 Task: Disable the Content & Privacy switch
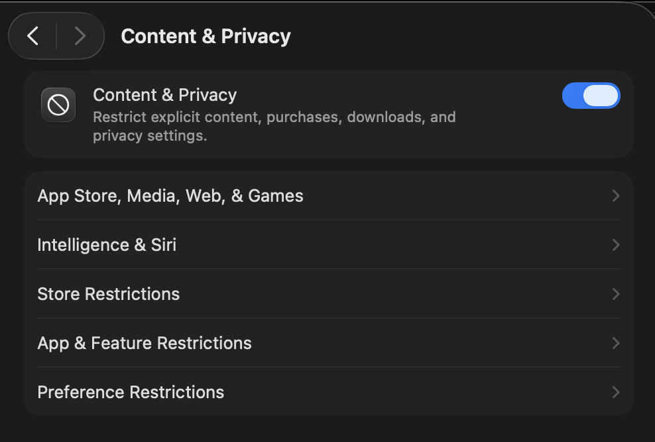[591, 96]
